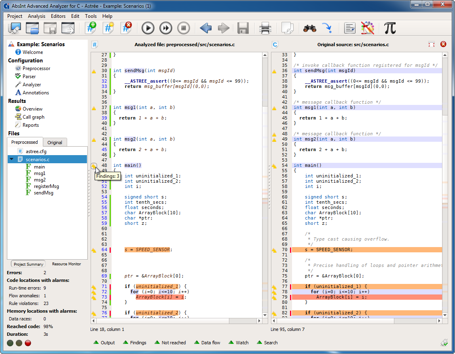
Task: Open the Analysis menu
Action: pyautogui.click(x=36, y=16)
